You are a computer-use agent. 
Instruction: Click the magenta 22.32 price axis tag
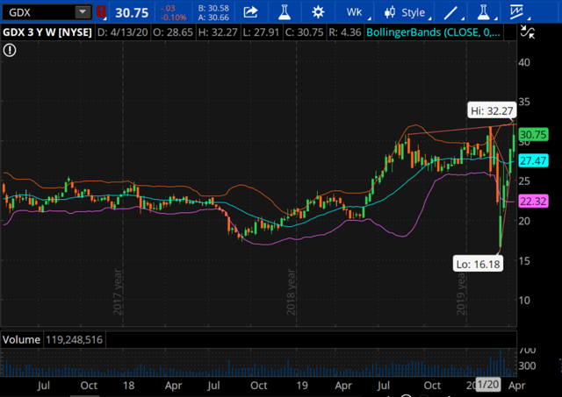pyautogui.click(x=533, y=202)
